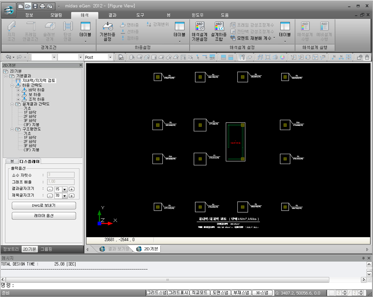Image resolution: width=373 pixels, height=297 pixels.
Task: Click the 설계하중 조합 ribbon icon
Action: [219, 32]
